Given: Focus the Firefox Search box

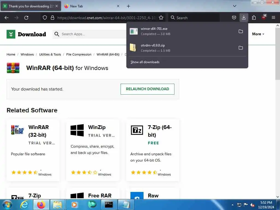Looking at the screenshot, I should coord(194,18).
